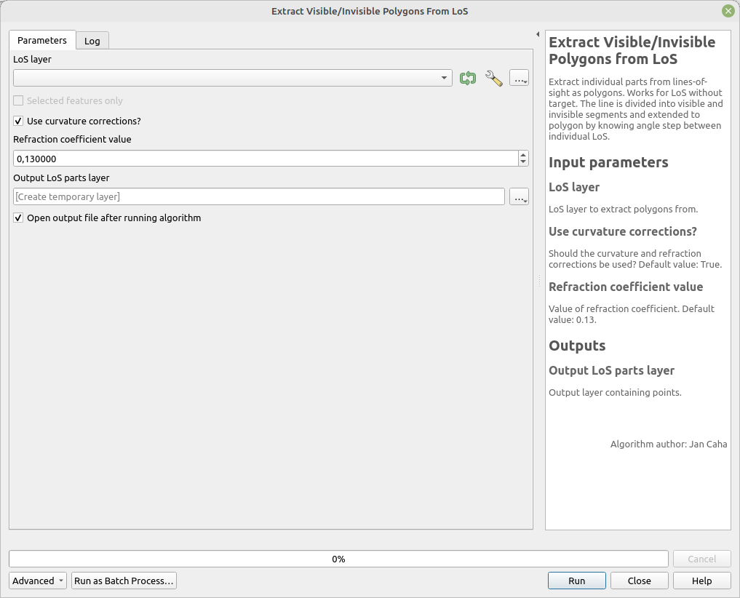Decrement refraction coefficient with the down spinner arrow
This screenshot has height=598, width=740.
(x=522, y=162)
